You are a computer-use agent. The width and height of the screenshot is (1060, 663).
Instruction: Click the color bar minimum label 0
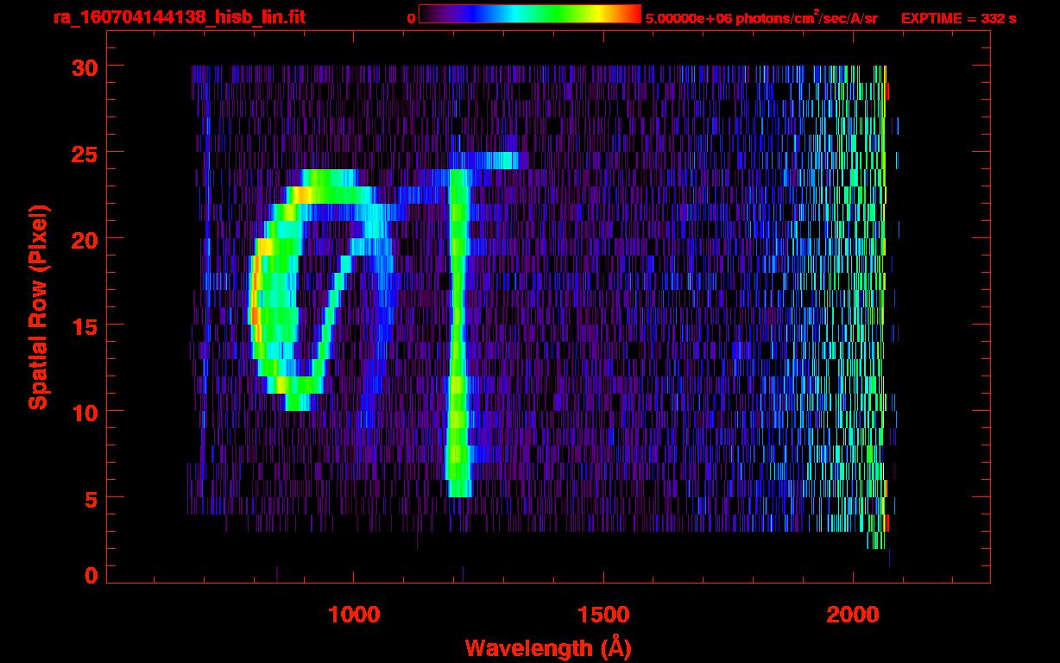[x=411, y=18]
